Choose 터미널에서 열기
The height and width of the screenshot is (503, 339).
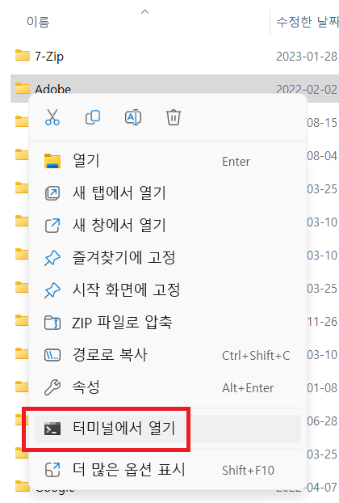(168, 429)
